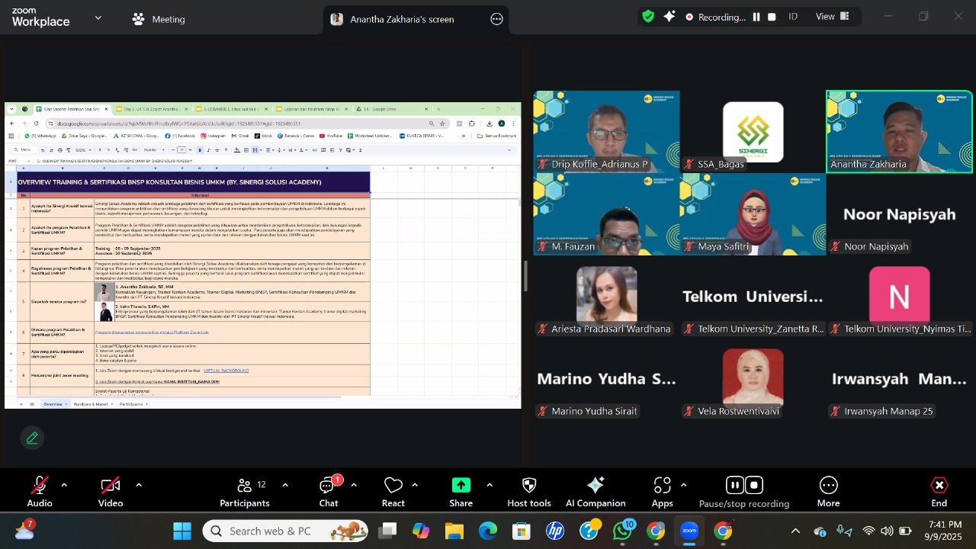The image size is (976, 549).
Task: Stop recording from the top bar
Action: point(772,17)
